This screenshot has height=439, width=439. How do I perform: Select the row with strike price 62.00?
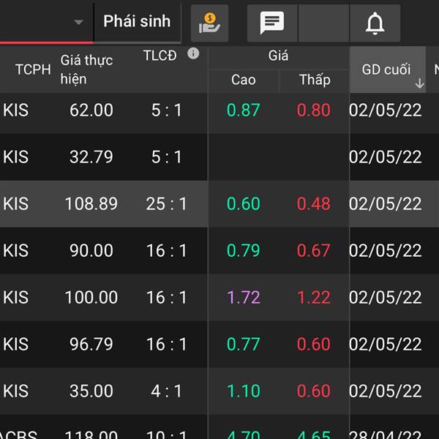[x=91, y=110]
